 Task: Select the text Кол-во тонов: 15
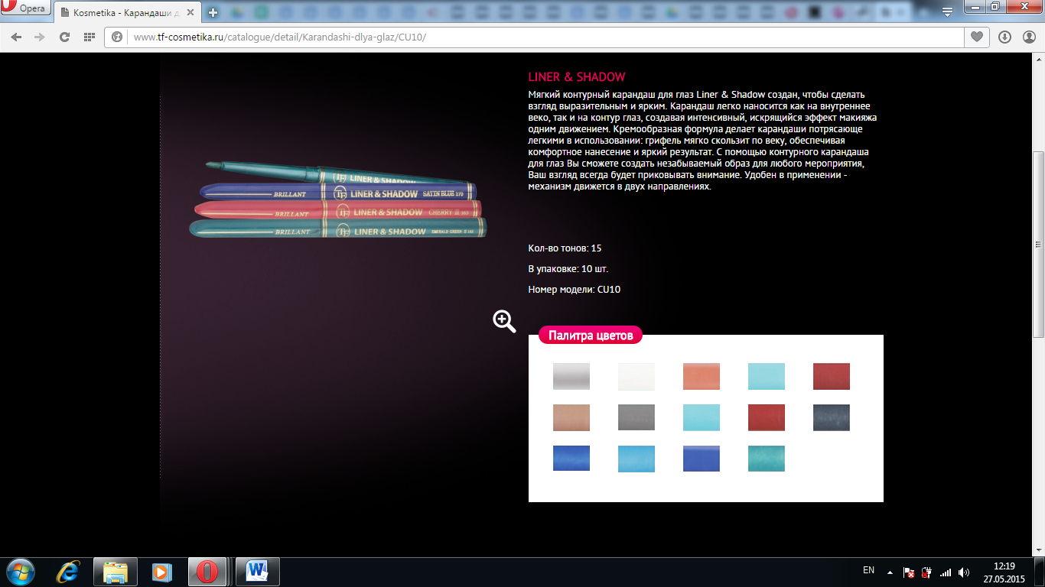pyautogui.click(x=565, y=248)
